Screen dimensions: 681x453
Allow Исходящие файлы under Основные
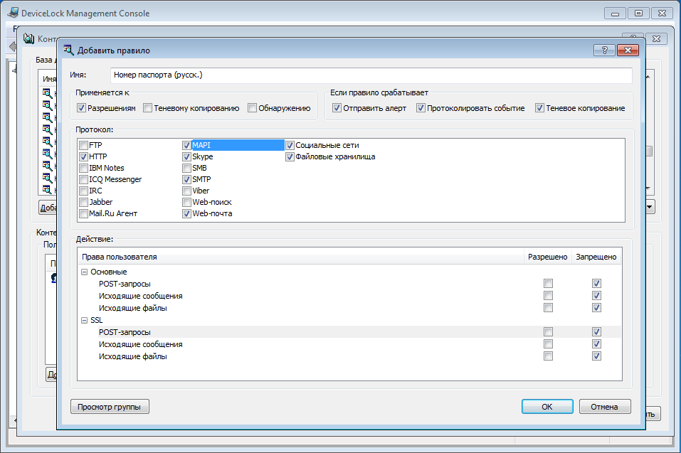coord(549,308)
